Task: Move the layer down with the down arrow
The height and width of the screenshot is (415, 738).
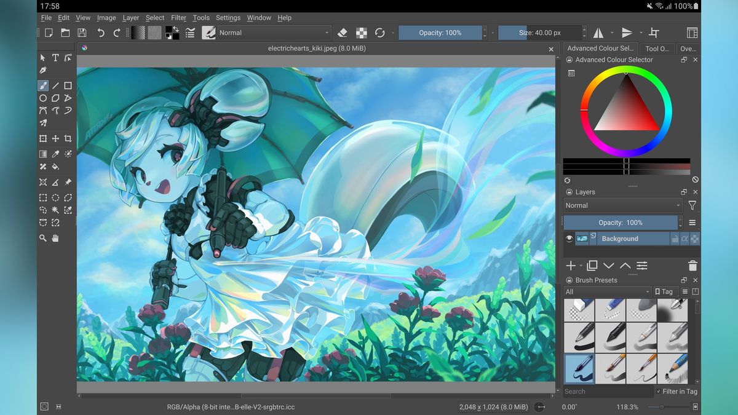Action: [609, 266]
